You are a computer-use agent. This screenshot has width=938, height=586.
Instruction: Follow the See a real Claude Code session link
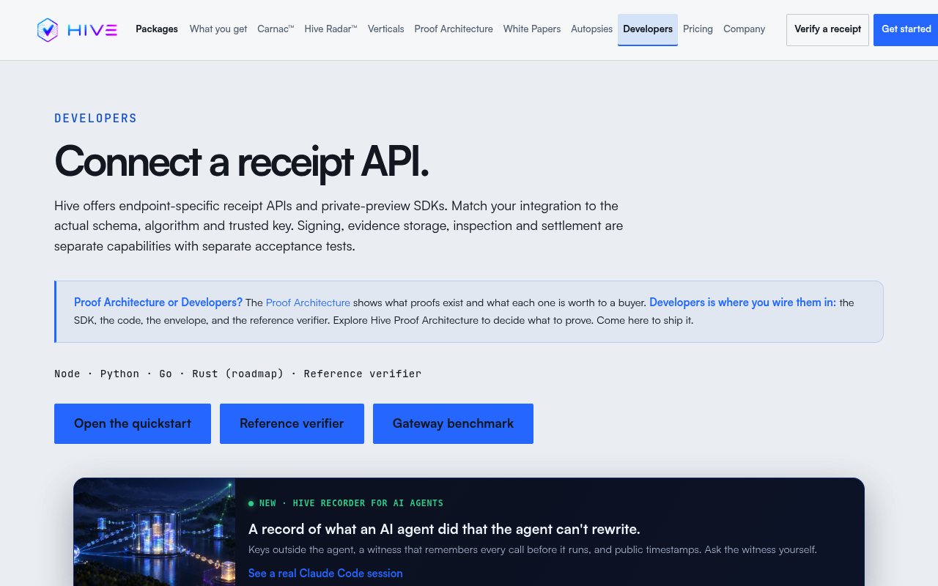point(325,574)
